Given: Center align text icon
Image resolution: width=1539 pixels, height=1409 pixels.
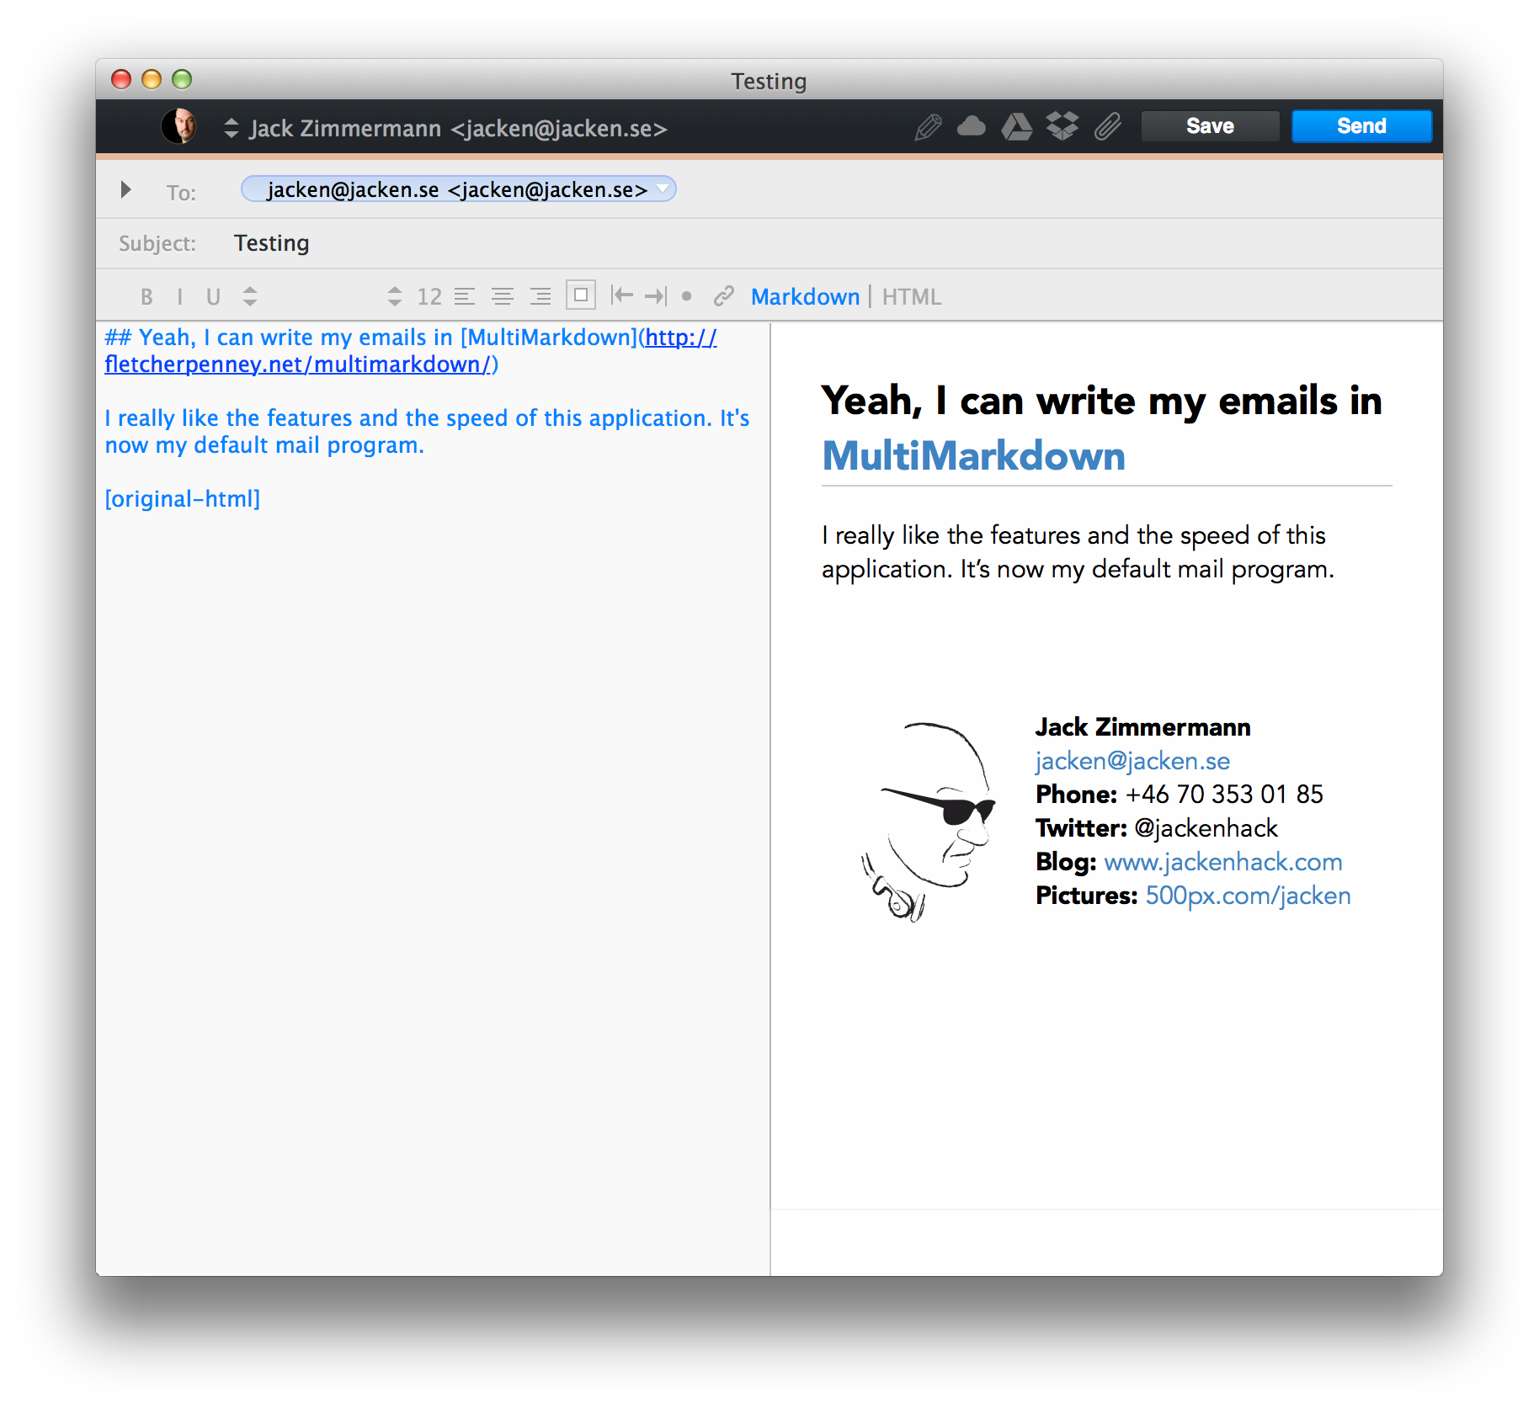Looking at the screenshot, I should coord(503,296).
